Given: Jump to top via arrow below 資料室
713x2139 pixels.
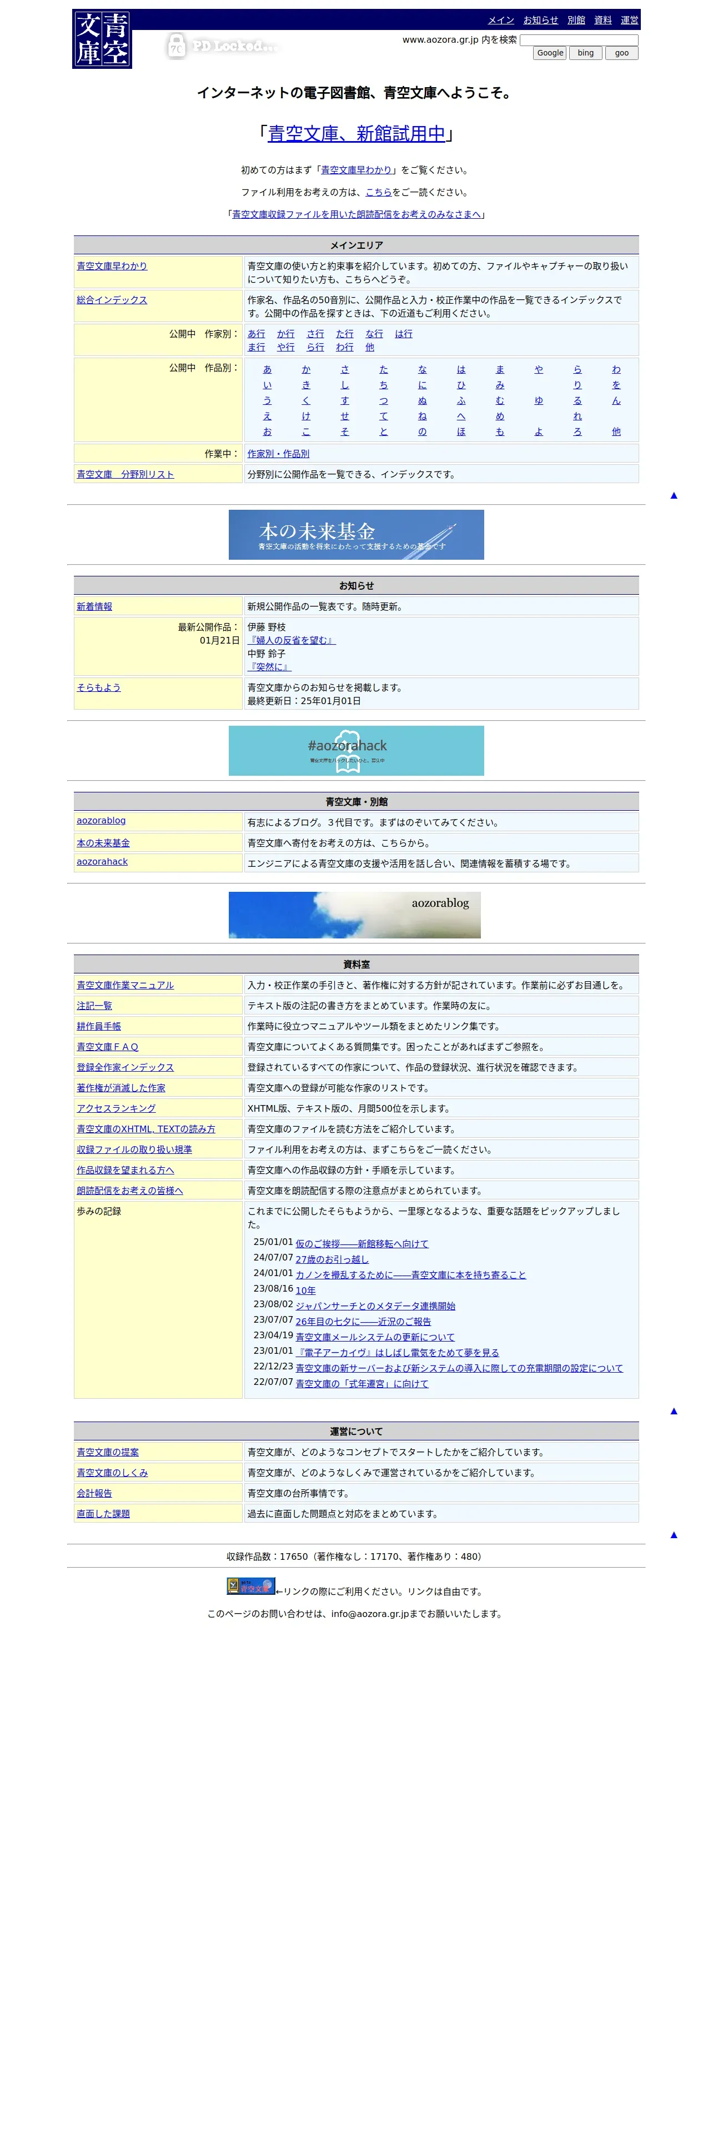Looking at the screenshot, I should click(x=674, y=1411).
